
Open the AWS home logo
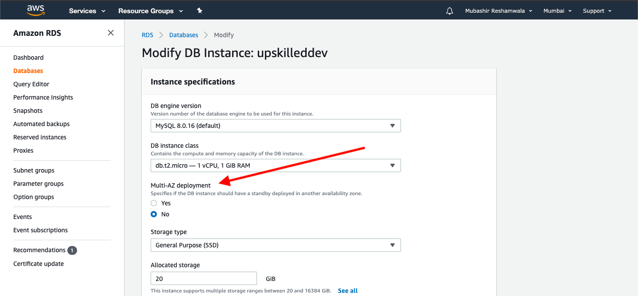click(x=35, y=10)
